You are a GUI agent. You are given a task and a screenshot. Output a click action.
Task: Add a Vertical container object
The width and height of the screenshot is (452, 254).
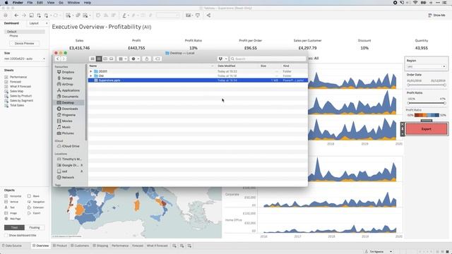[11, 202]
